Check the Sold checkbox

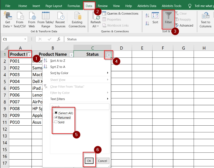click(x=56, y=122)
